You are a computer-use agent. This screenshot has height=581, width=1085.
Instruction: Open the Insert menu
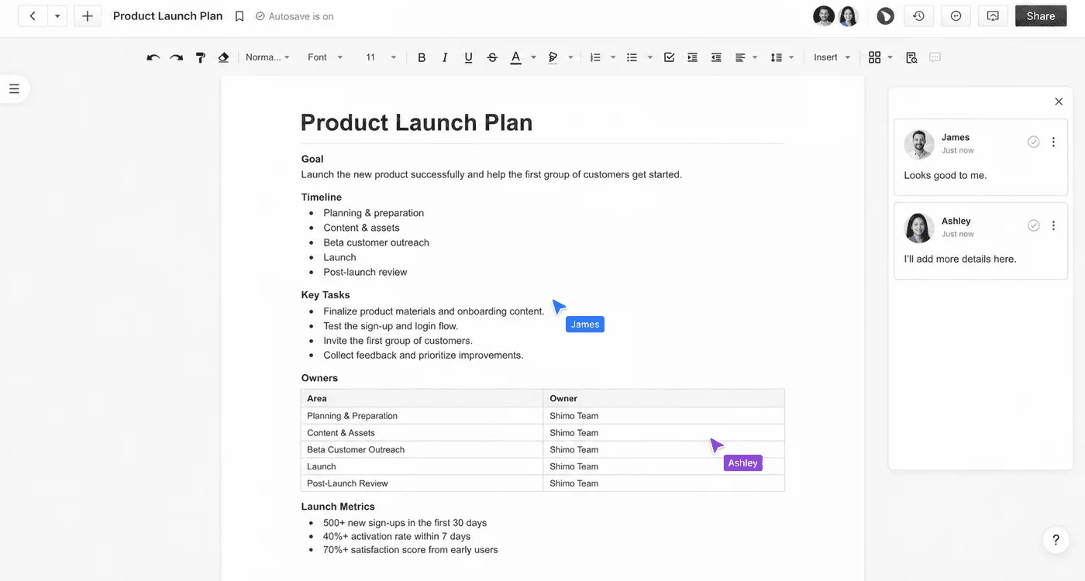click(832, 57)
